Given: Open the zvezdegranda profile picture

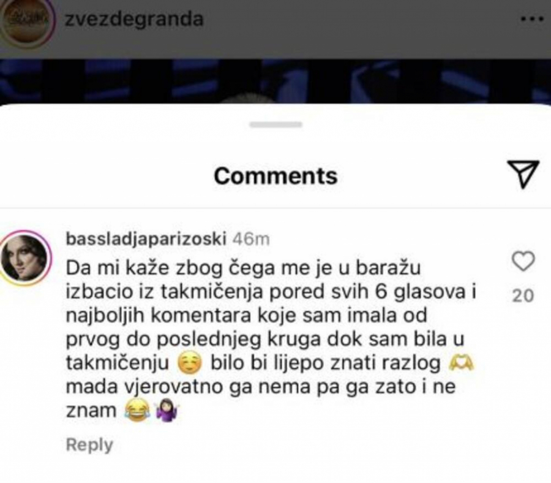Looking at the screenshot, I should [27, 21].
